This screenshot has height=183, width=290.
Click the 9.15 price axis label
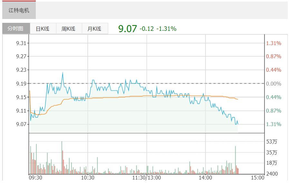[x=21, y=97]
